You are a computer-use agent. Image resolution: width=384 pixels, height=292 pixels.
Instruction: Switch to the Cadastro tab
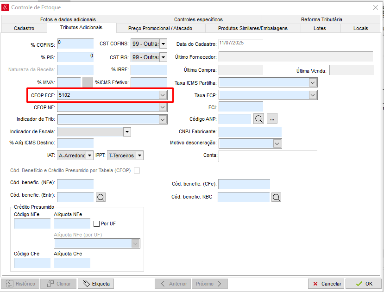point(24,28)
